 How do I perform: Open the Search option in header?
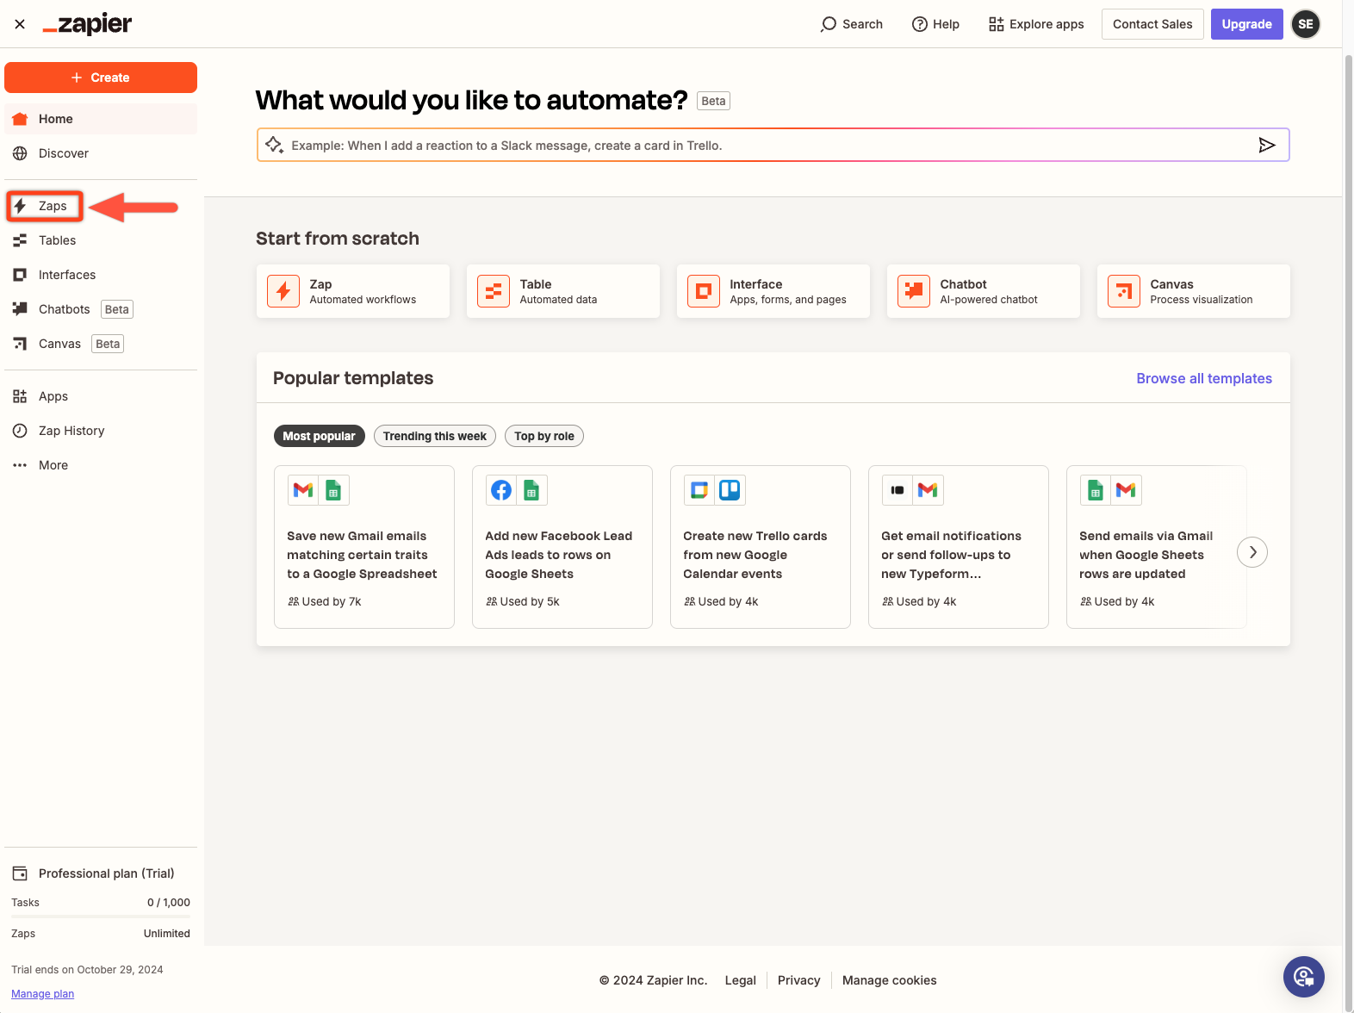click(x=851, y=24)
